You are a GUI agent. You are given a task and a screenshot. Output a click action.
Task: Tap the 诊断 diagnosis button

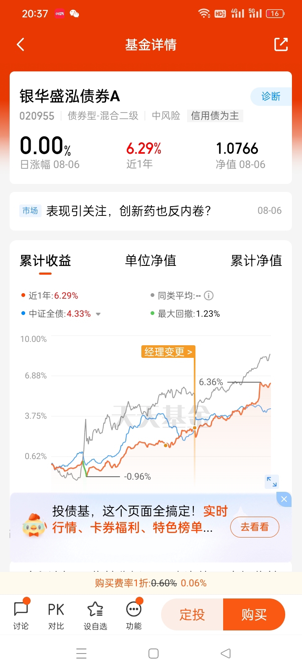pos(271,97)
